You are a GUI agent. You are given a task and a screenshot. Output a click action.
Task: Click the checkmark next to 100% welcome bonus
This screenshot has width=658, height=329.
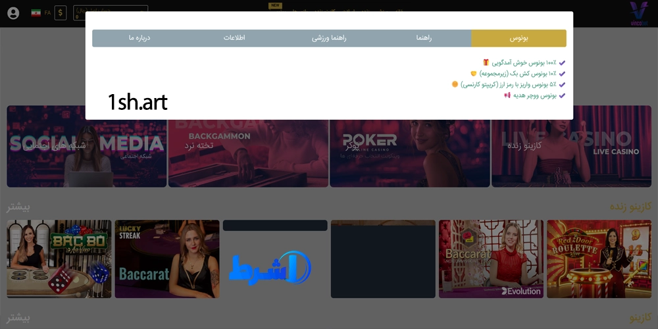(x=561, y=63)
